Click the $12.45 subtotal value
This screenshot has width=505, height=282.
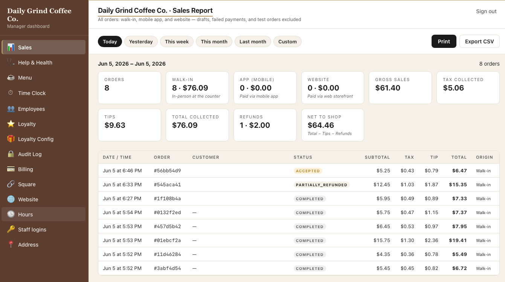[x=382, y=185]
